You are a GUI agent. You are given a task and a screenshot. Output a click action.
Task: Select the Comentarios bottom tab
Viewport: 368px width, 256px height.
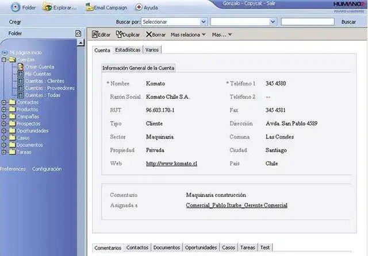tap(108, 247)
